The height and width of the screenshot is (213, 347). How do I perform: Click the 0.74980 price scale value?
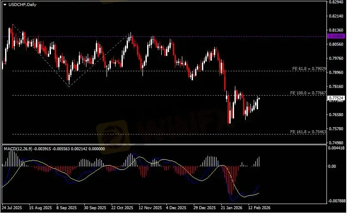[x=335, y=143]
